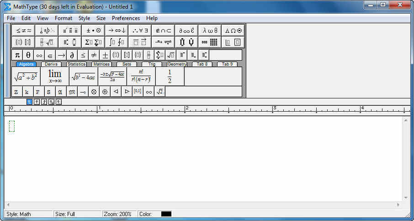Switch to the Geometry tab
The image size is (414, 221).
(177, 64)
